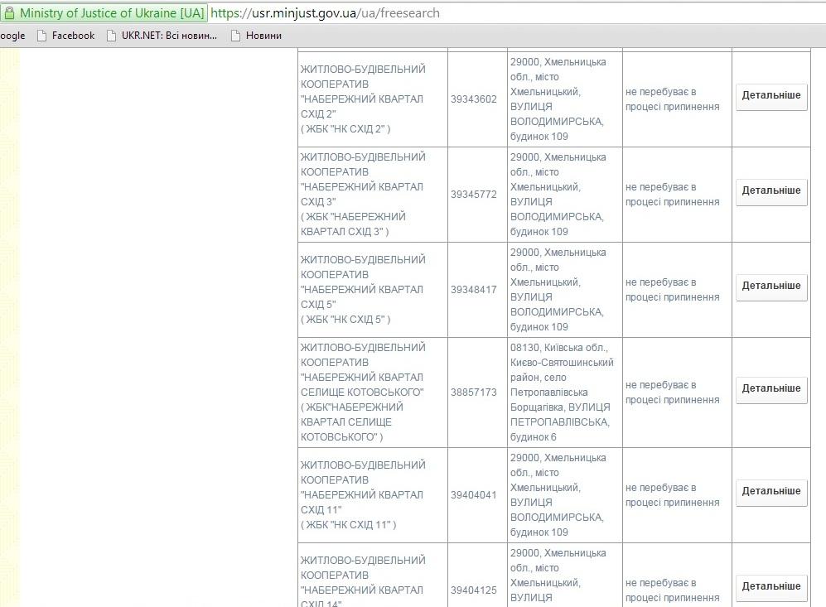Click the green padlock security icon

[x=9, y=13]
